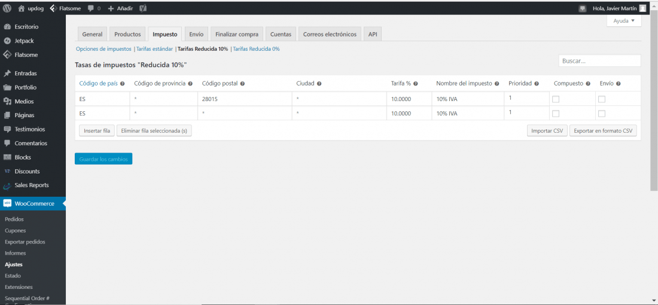This screenshot has height=305, width=658.
Task: Expand the Ayuda help dropdown
Action: coord(624,20)
